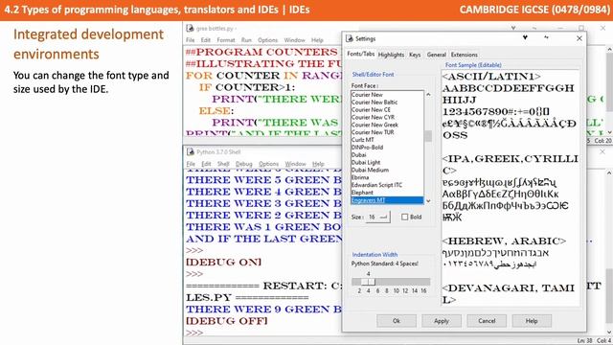Click the Apply button in Settings
Image resolution: width=613 pixels, height=345 pixels.
click(442, 321)
